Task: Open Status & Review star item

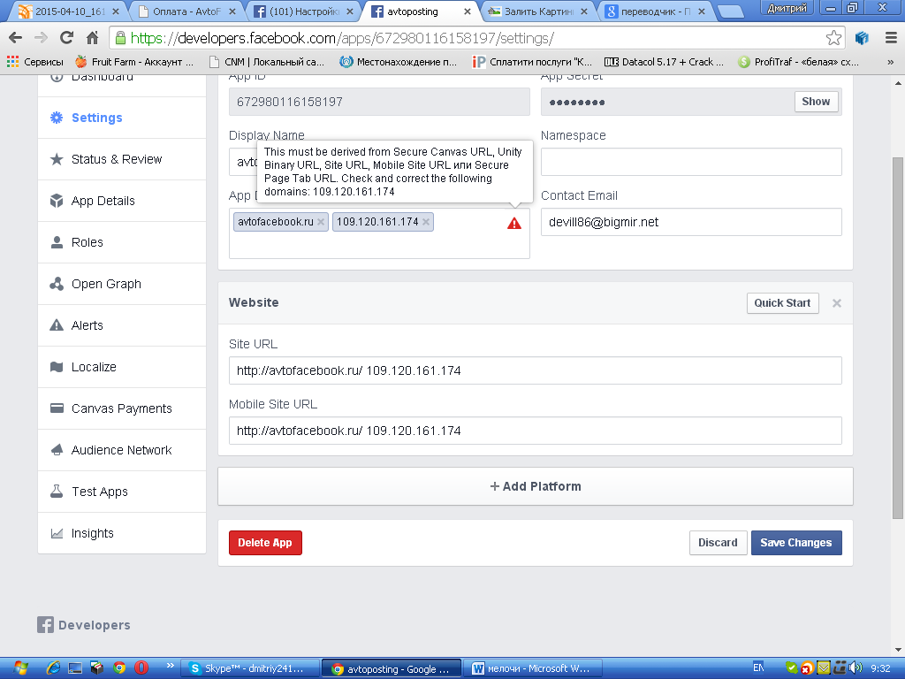Action: point(57,159)
